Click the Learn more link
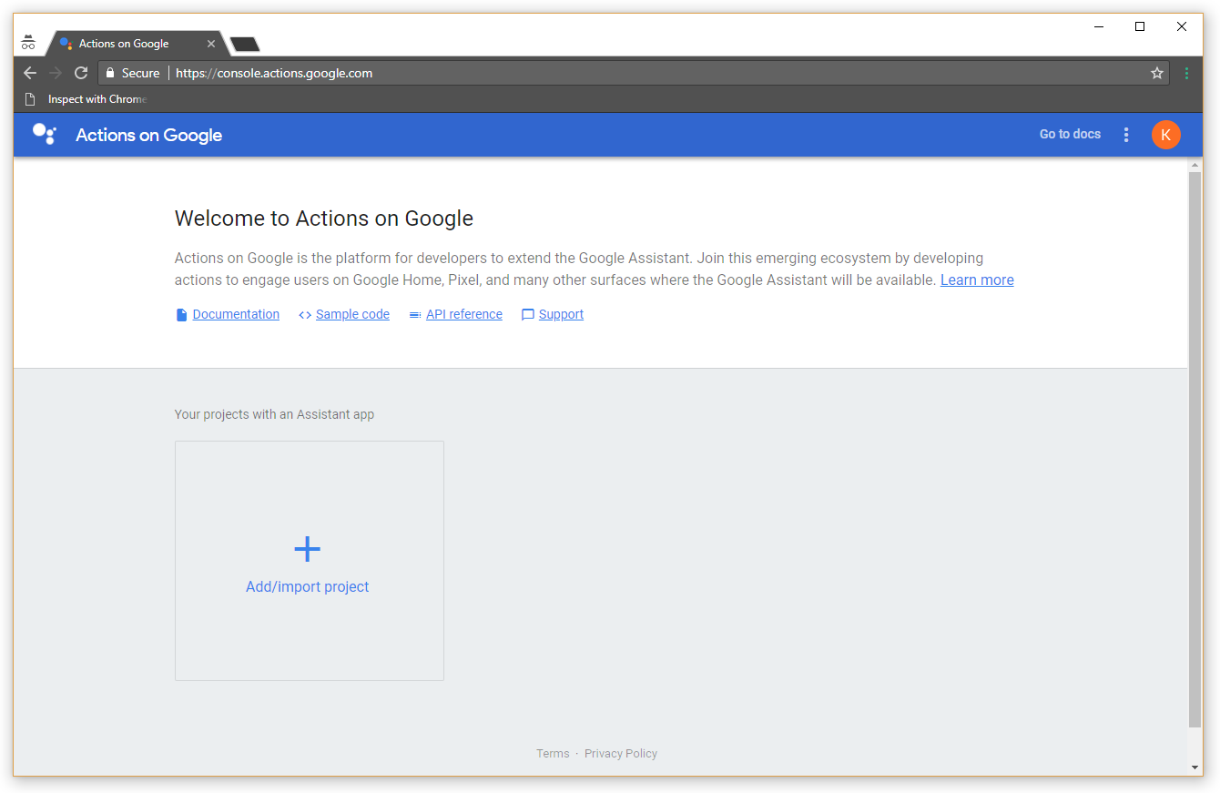The image size is (1220, 793). 977,280
